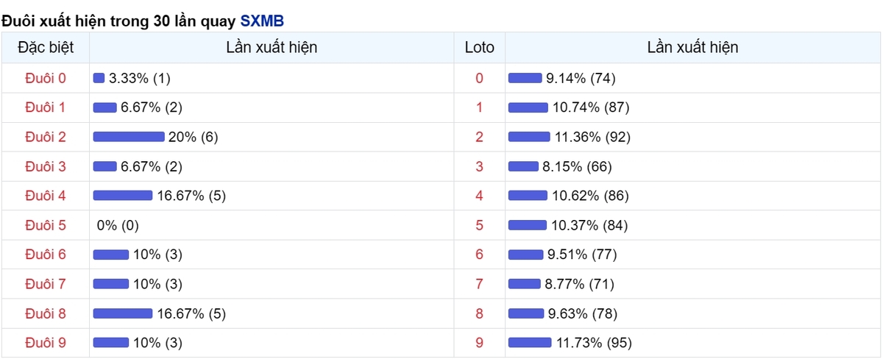Click the Loto column header
This screenshot has height=359, width=883.
[480, 48]
